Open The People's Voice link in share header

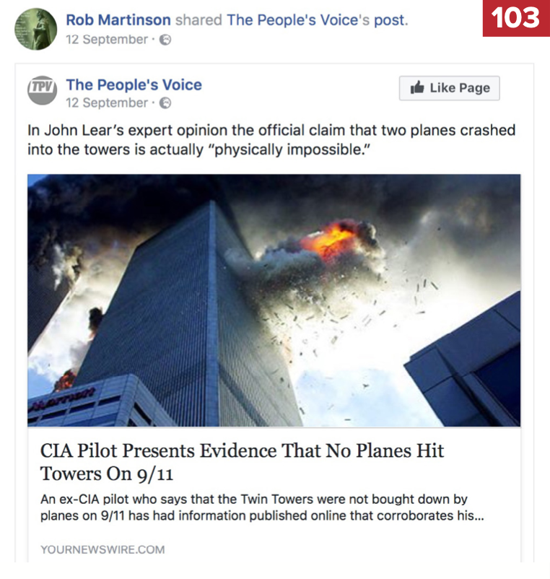[x=298, y=20]
